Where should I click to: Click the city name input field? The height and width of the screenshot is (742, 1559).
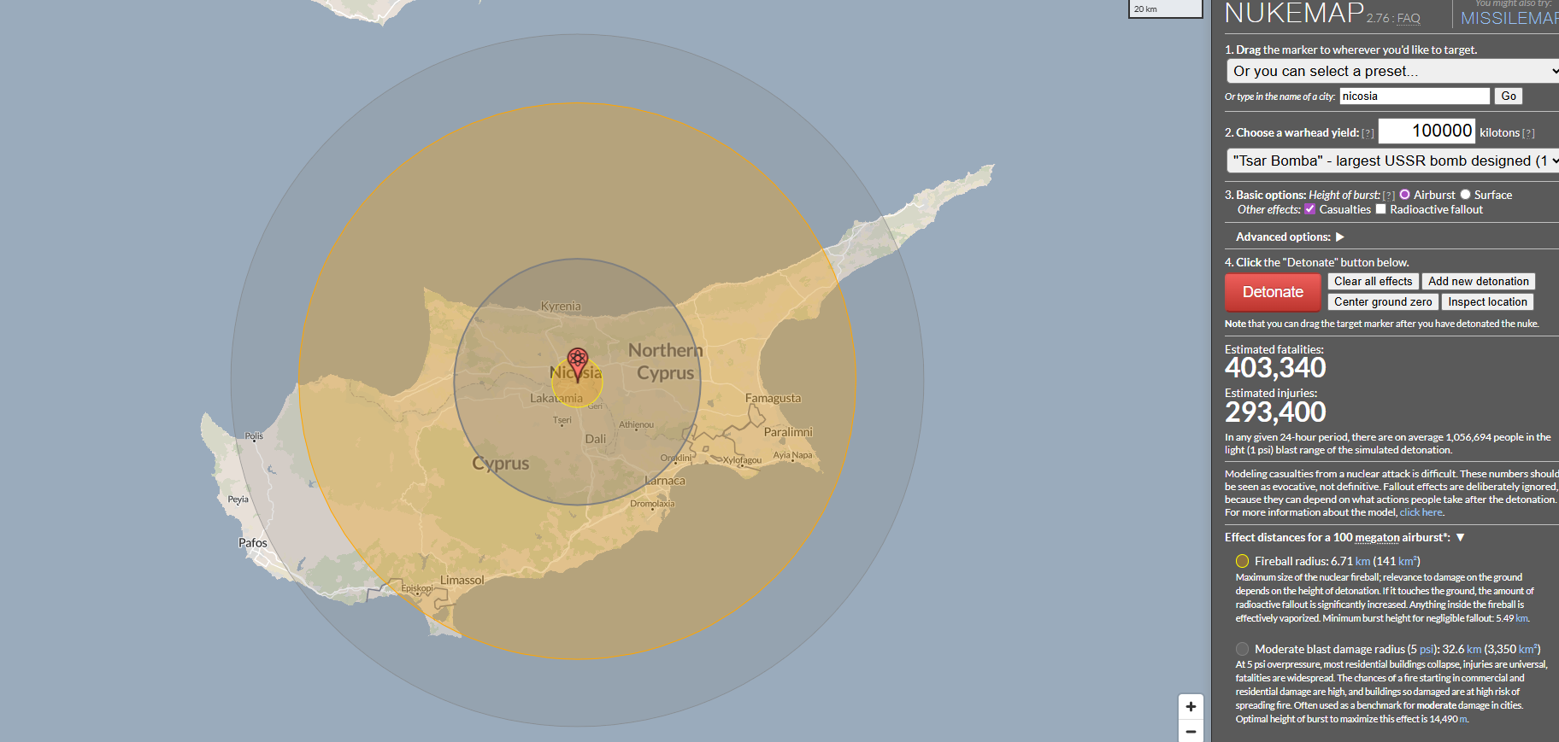tap(1414, 96)
